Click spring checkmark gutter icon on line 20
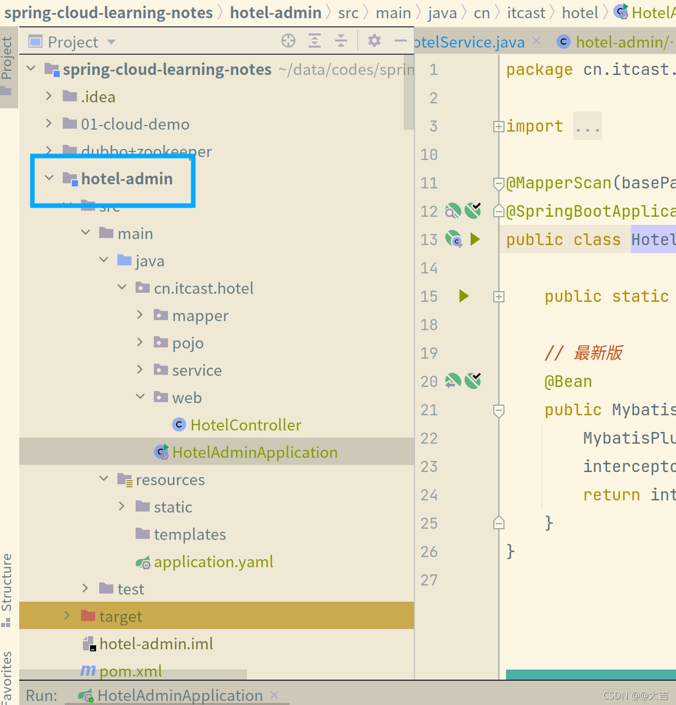Screen dimensions: 676x705 pyautogui.click(x=473, y=380)
